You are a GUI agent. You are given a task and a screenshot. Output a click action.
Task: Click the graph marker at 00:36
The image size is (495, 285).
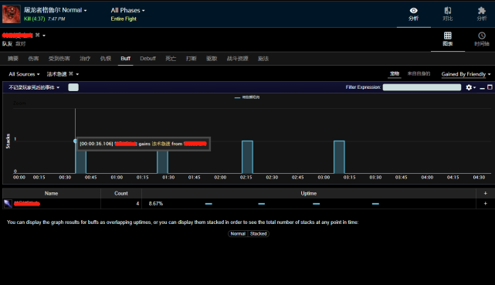(x=75, y=141)
